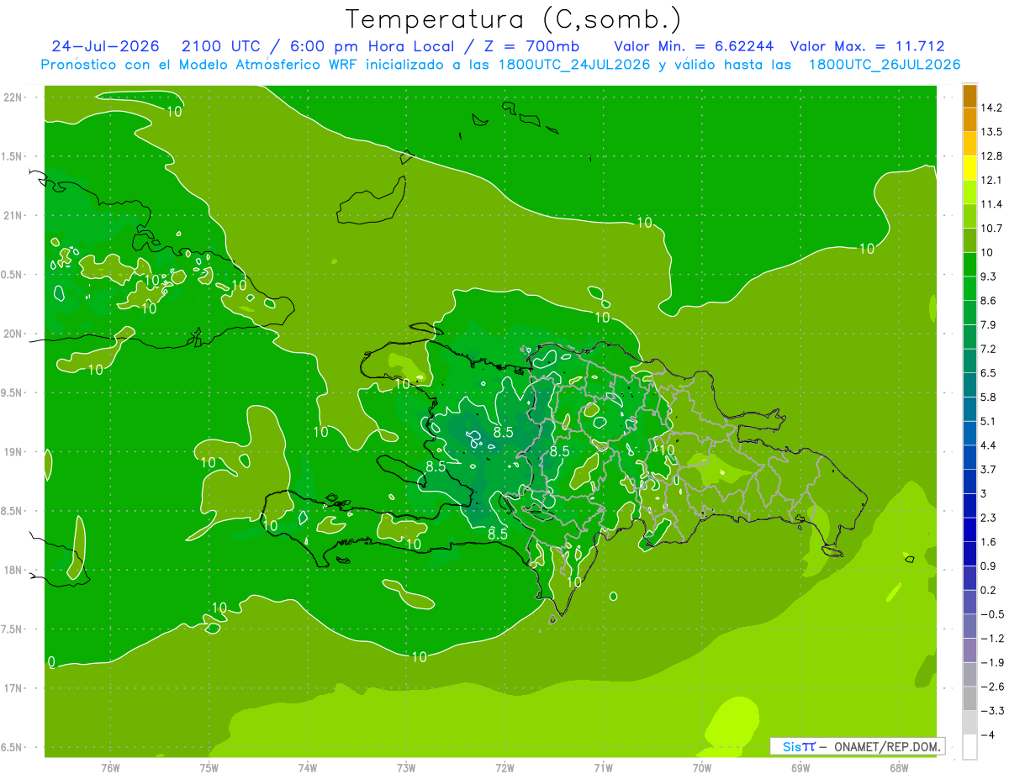Click colorbar value "-4"
Screen dimensions: 1009x779
point(987,734)
